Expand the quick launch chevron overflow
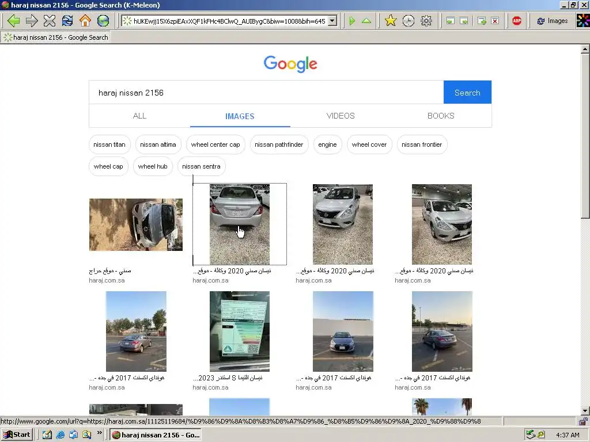Viewport: 590px width, 442px height. (x=99, y=433)
